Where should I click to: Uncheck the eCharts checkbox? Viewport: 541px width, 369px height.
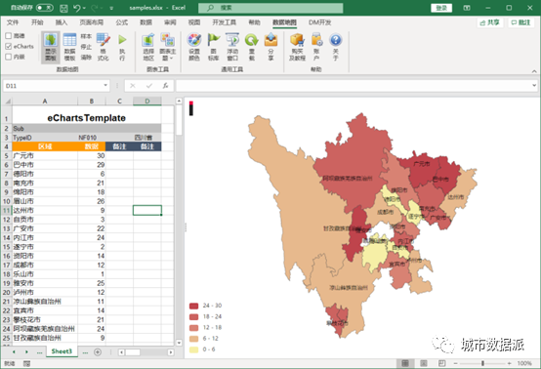[9, 46]
